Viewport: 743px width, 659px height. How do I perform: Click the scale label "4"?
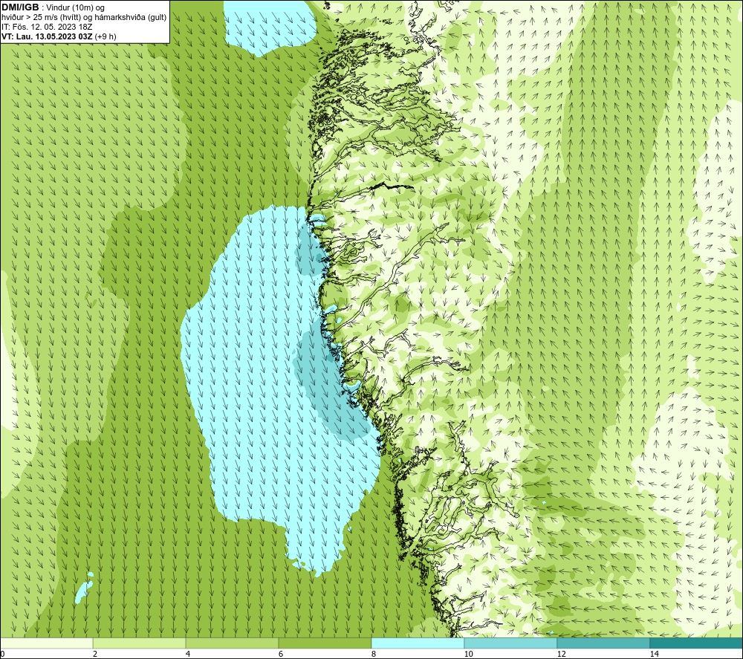tap(188, 654)
